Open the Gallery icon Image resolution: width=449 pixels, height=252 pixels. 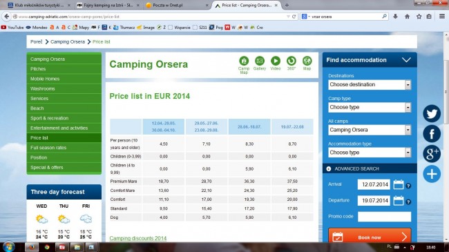[260, 61]
